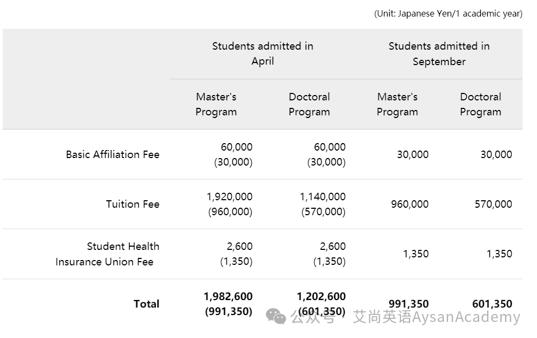Click the 991,350 September master's total
This screenshot has width=537, height=338.
tap(409, 304)
